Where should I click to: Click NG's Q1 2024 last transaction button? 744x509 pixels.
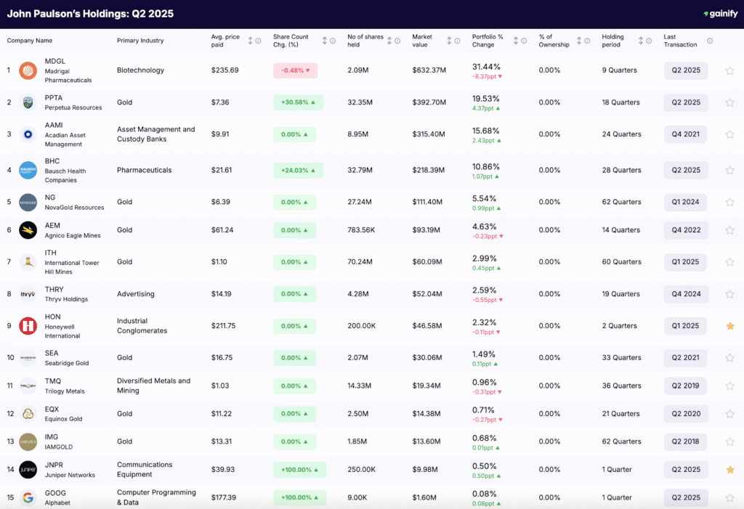pos(685,202)
